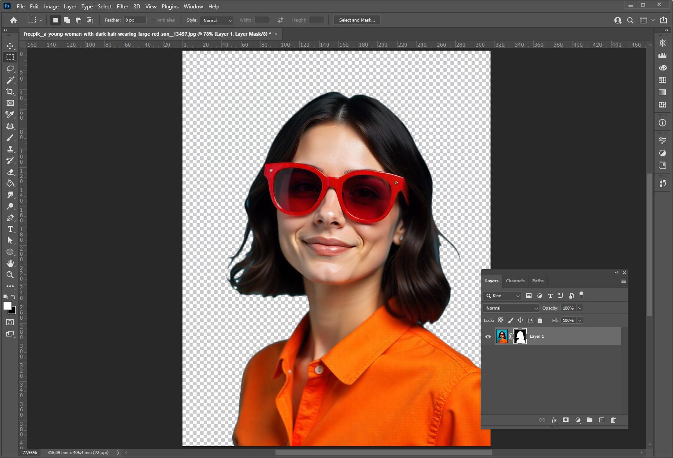
Task: Open the Share document icon
Action: (x=663, y=20)
